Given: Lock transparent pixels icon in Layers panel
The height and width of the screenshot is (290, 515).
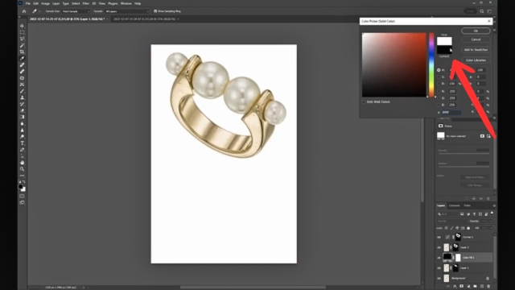Looking at the screenshot, I should coord(446,228).
